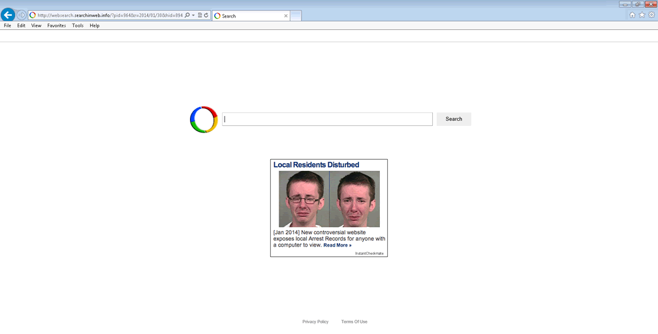Click the Read More link in ad
Screen dimensions: 658x334
click(337, 245)
